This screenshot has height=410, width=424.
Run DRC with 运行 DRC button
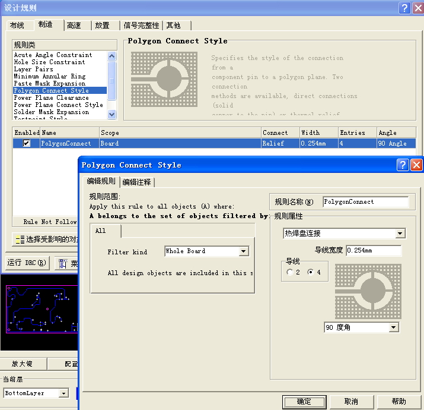(x=27, y=263)
